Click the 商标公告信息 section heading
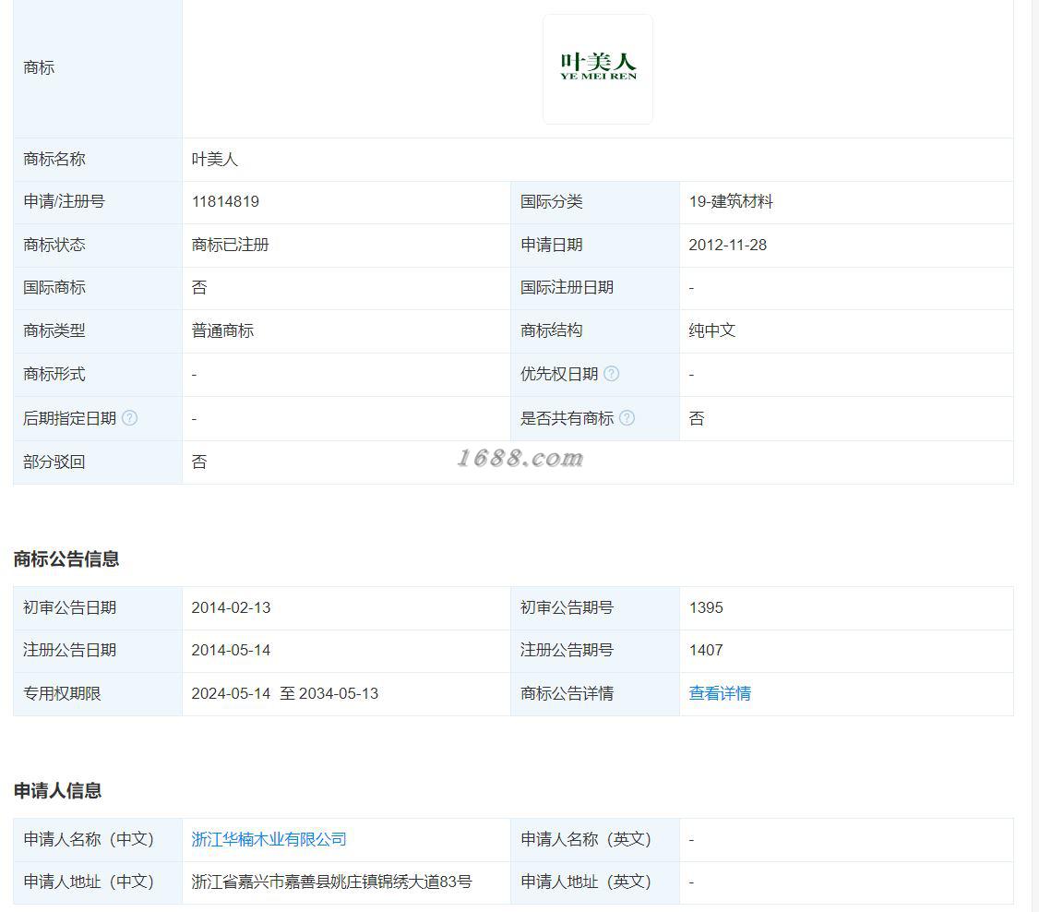This screenshot has width=1039, height=912. pyautogui.click(x=66, y=559)
